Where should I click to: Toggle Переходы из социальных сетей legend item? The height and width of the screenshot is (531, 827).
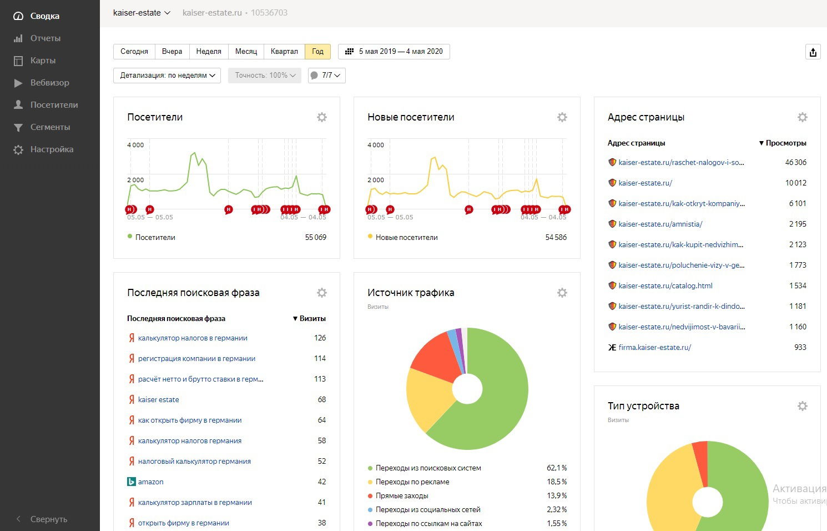[x=424, y=510]
